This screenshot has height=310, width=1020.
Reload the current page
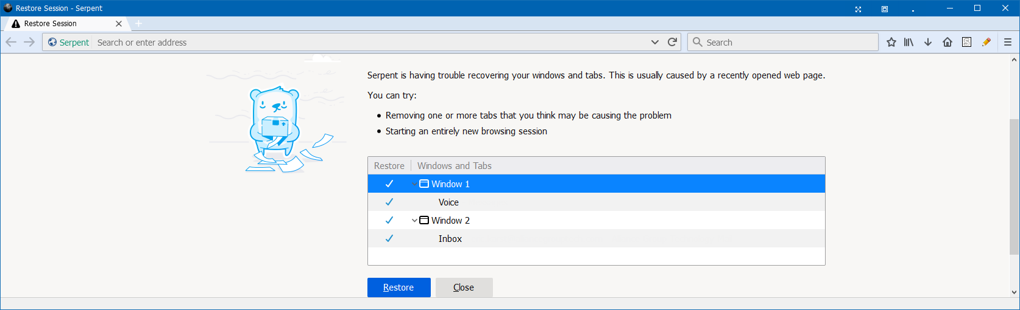[673, 42]
